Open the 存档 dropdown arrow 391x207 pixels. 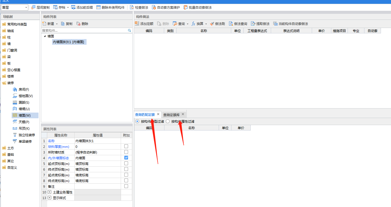point(68,8)
